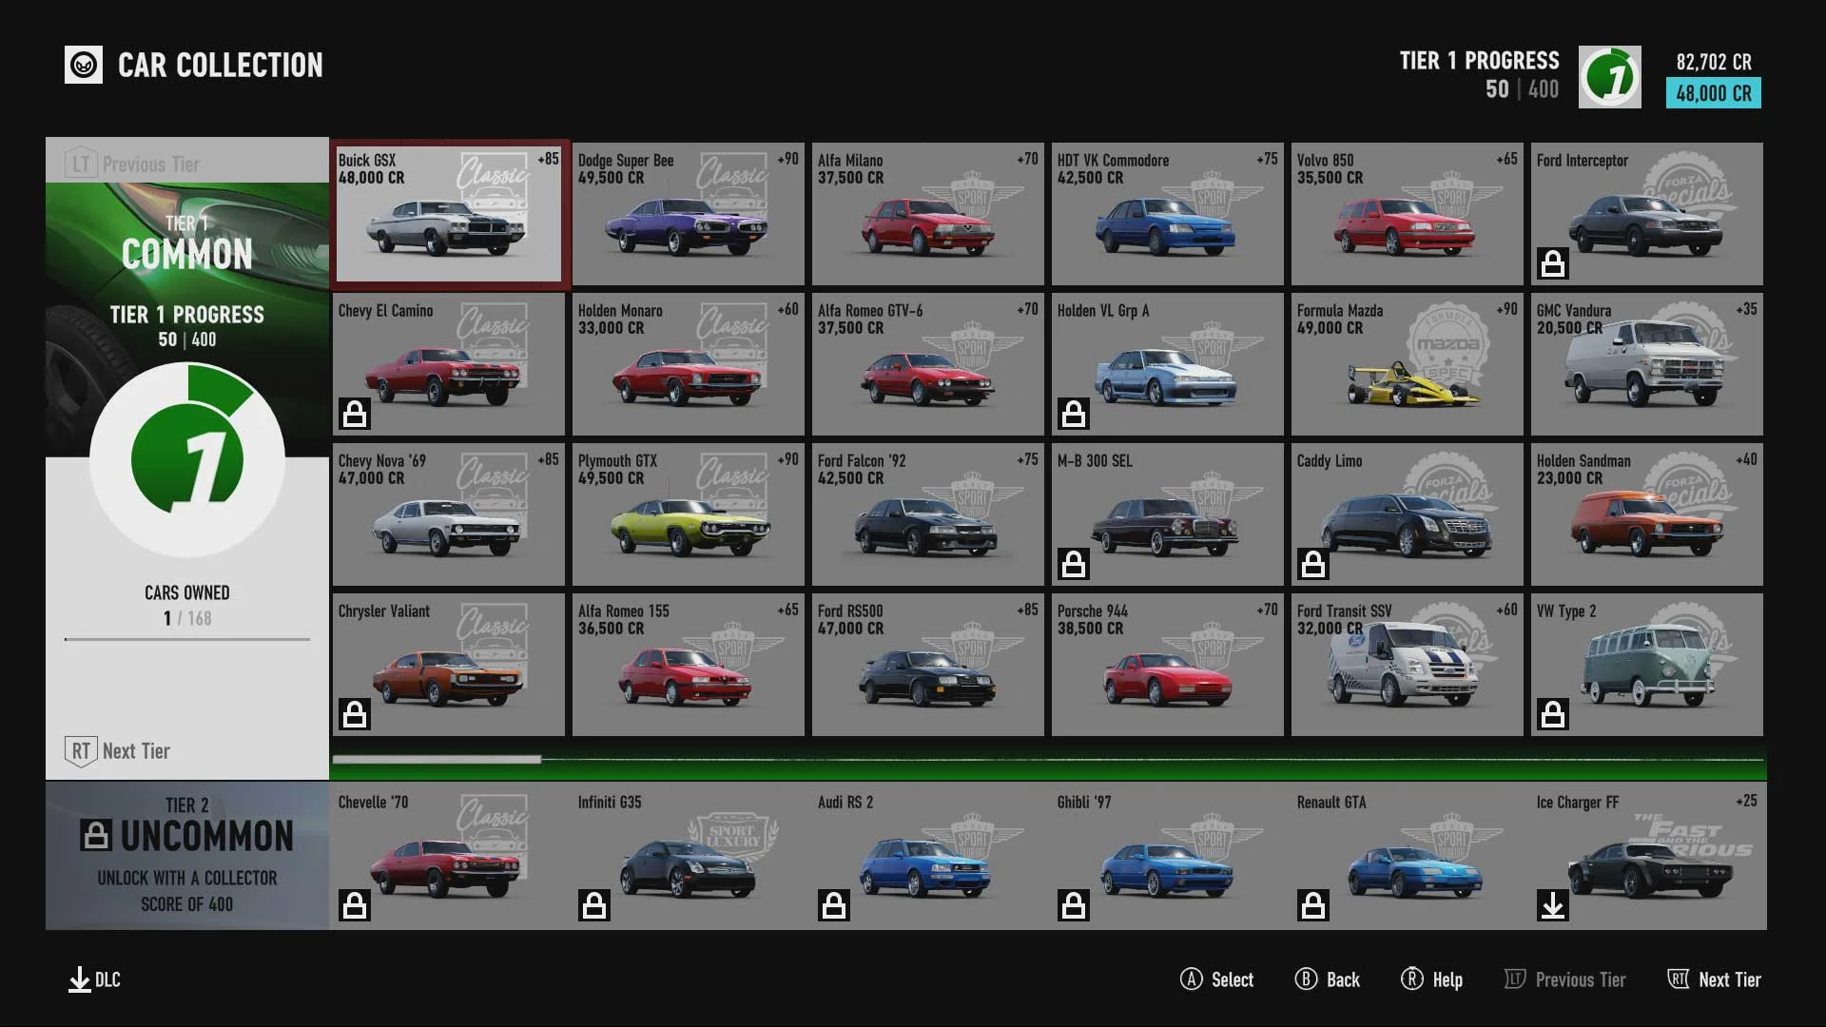Click the Cars Owned progress bar
The height and width of the screenshot is (1027, 1826).
click(187, 639)
